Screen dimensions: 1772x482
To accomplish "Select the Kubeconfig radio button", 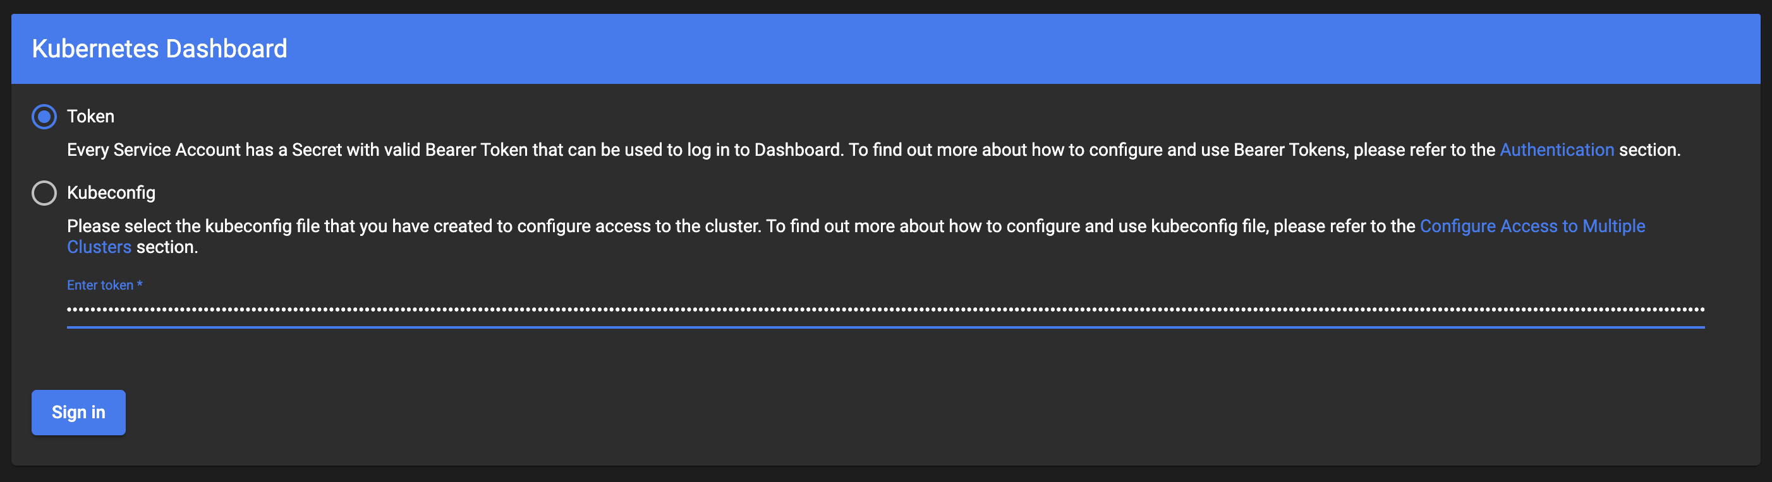I will tap(44, 193).
